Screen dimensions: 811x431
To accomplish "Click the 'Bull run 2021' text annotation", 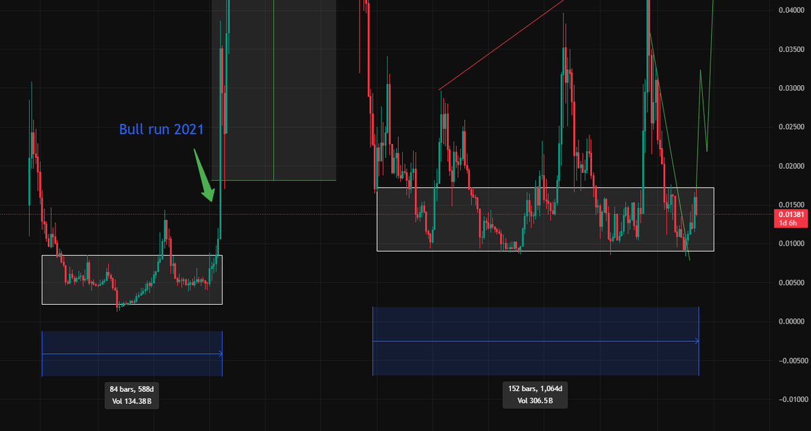I will point(162,130).
